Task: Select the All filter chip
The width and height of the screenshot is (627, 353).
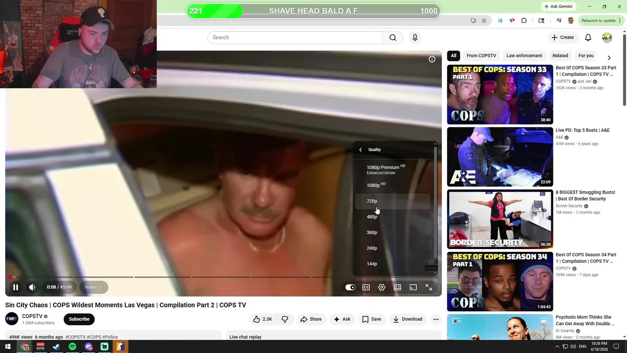Action: (454, 56)
